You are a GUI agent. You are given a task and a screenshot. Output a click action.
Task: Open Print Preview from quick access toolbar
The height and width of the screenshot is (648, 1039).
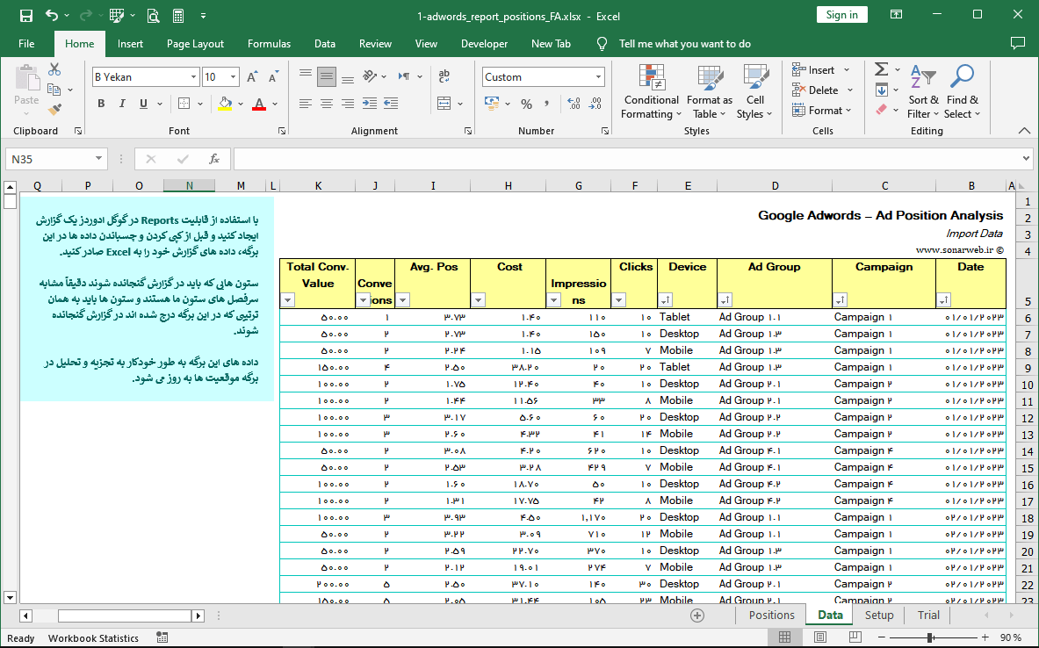pyautogui.click(x=153, y=15)
